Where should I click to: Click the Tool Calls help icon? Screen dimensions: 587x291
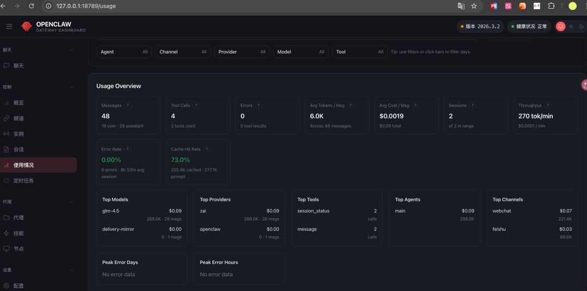(x=196, y=105)
